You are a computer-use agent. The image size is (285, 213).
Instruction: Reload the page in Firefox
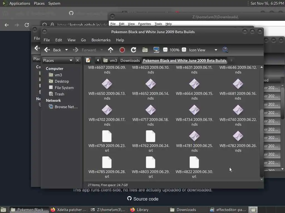27,25
